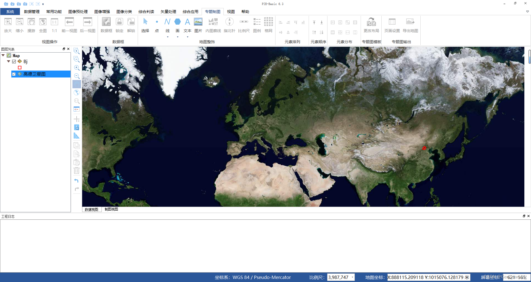The width and height of the screenshot is (531, 282).
Task: Uncheck the Bj layer visibility checkbox
Action: [x=14, y=61]
